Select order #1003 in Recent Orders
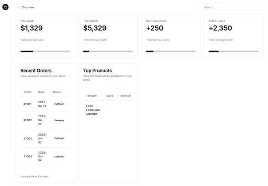The width and height of the screenshot is (268, 186). 28,138
